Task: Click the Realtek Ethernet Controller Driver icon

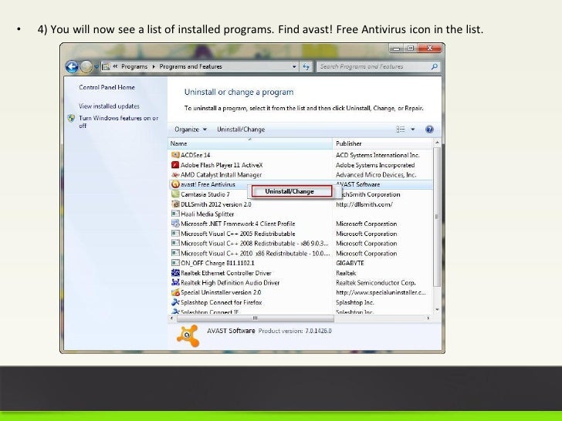Action: pyautogui.click(x=175, y=273)
